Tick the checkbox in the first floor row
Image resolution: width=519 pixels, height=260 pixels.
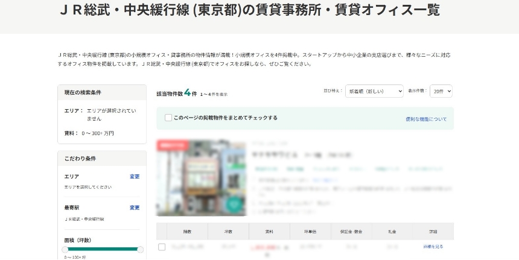point(162,247)
